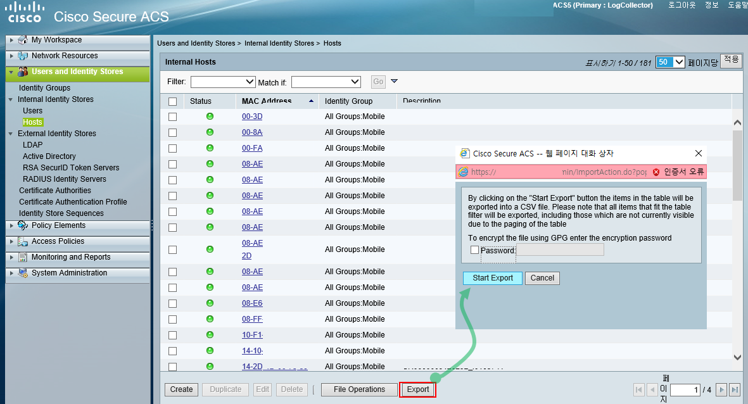Go to the next page arrow
Screen dimensions: 748x404
tap(721, 389)
